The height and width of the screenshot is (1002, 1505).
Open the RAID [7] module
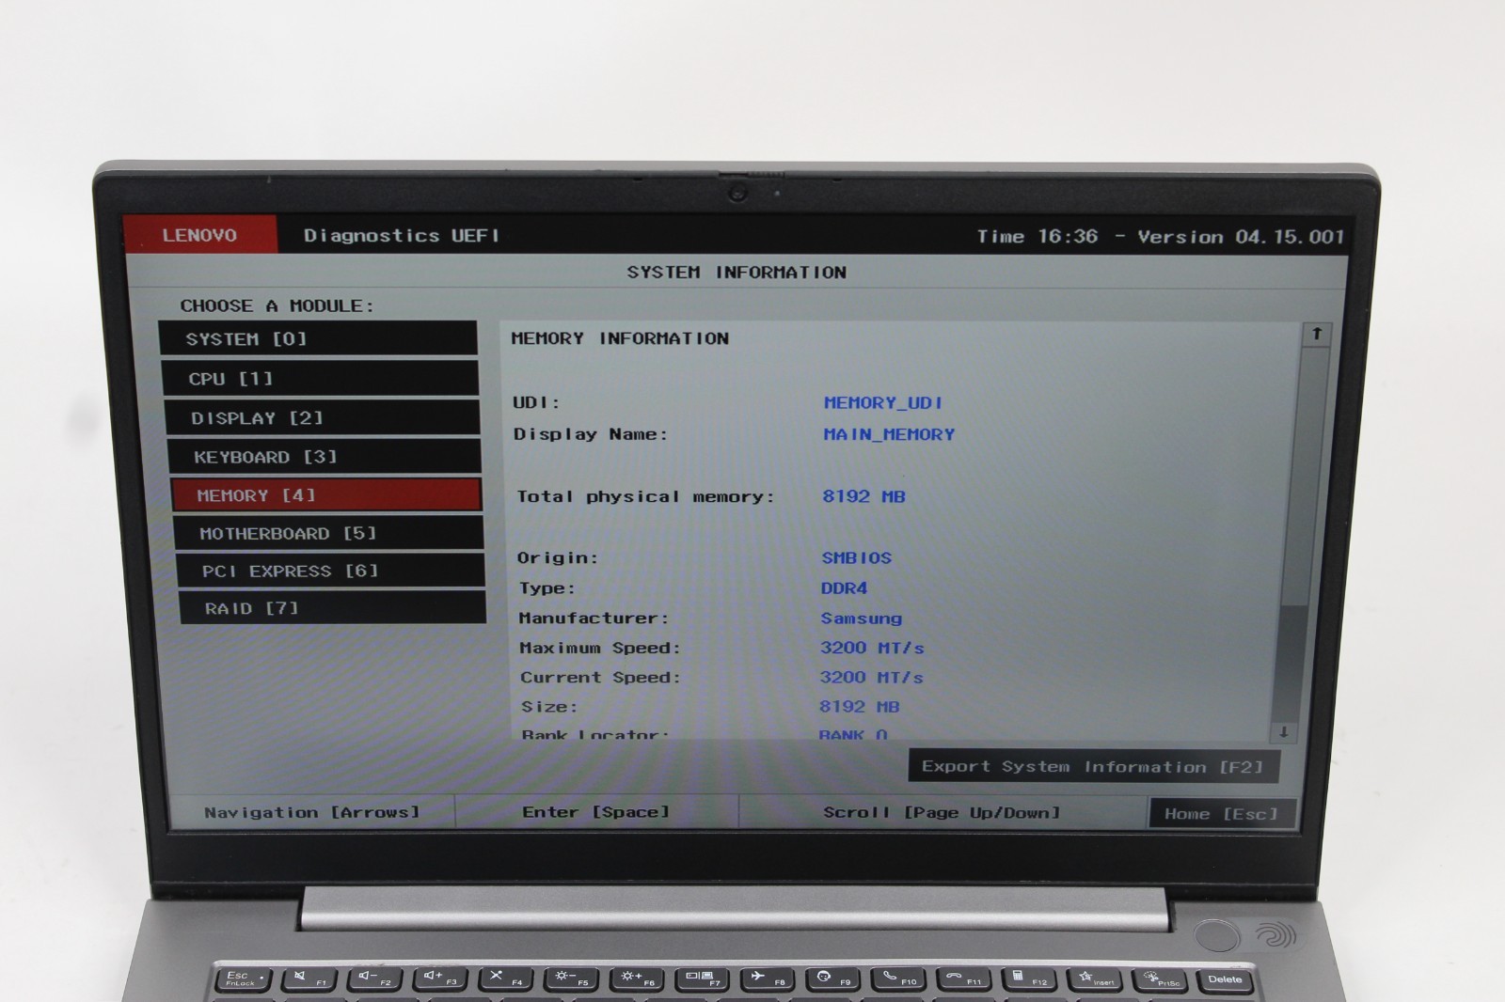click(x=332, y=608)
